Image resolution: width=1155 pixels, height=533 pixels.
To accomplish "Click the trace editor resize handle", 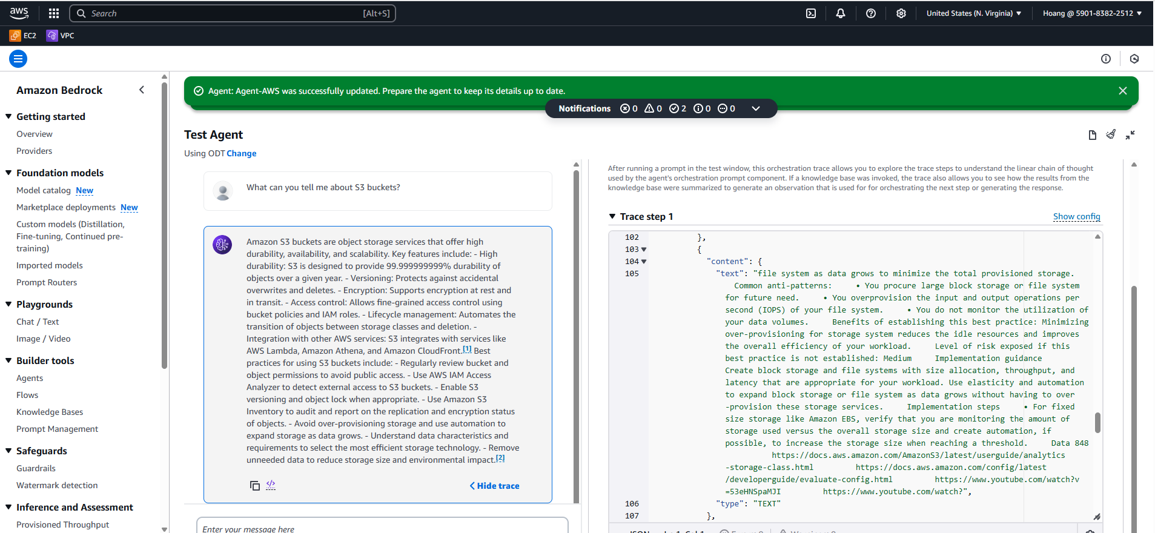I will click(x=1097, y=517).
